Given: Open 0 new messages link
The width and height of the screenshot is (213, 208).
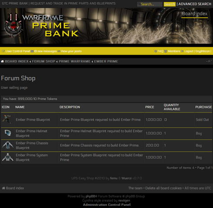Looking at the screenshot, I should pyautogui.click(x=45, y=51).
